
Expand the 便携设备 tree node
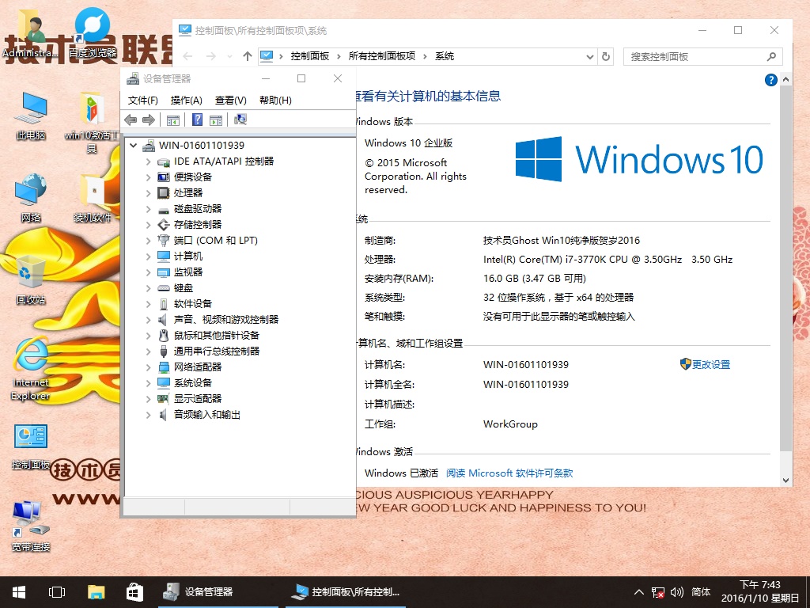coord(148,177)
